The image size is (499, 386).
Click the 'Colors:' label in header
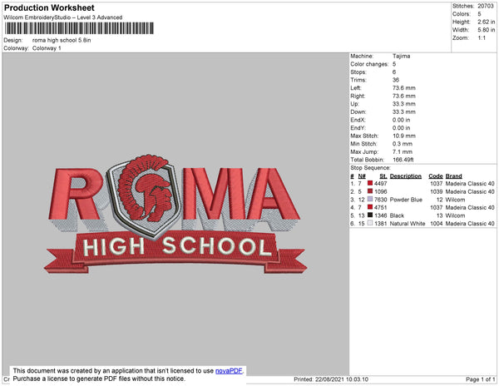pos(461,14)
